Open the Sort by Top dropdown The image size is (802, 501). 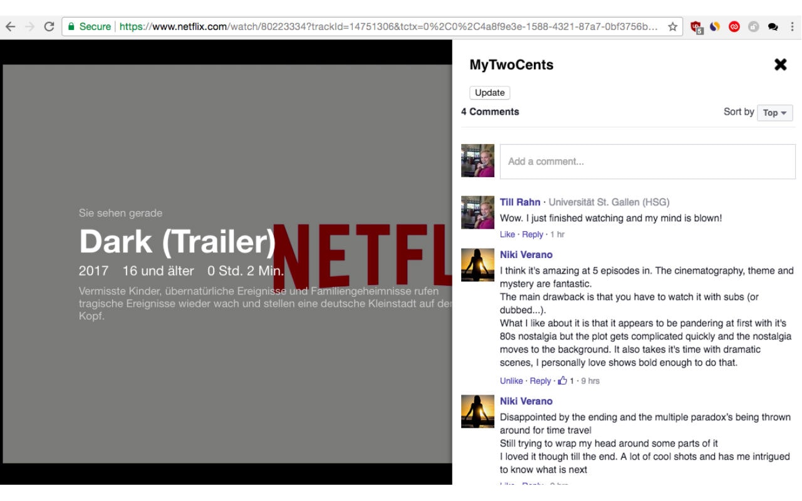point(775,113)
